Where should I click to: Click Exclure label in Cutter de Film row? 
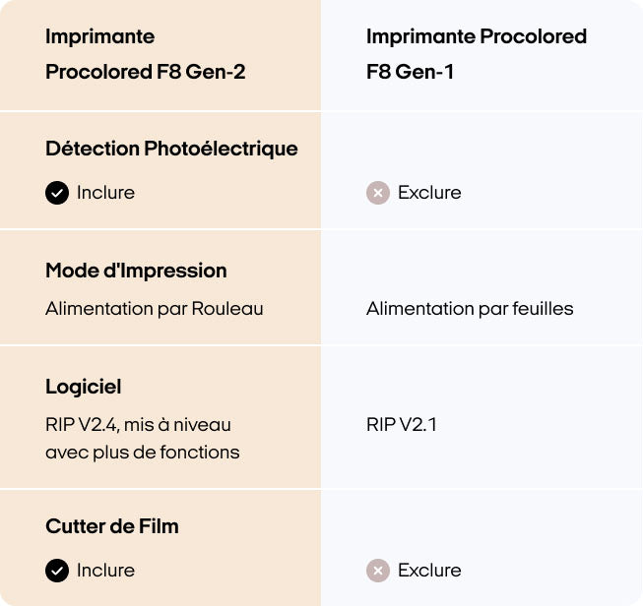click(429, 571)
